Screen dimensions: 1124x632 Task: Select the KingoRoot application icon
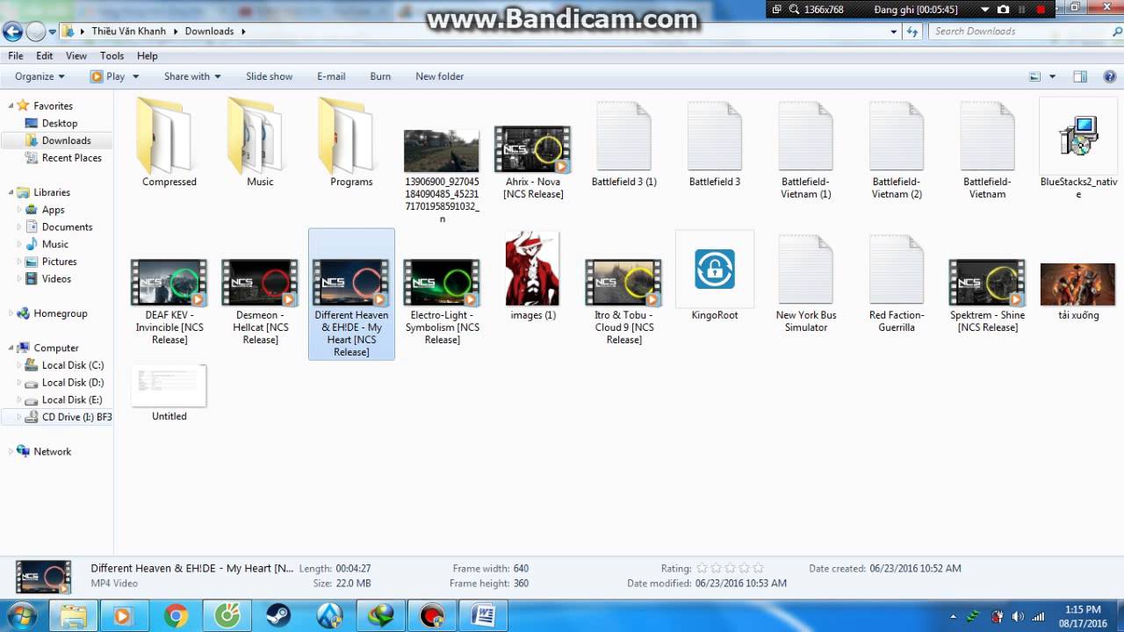(715, 276)
